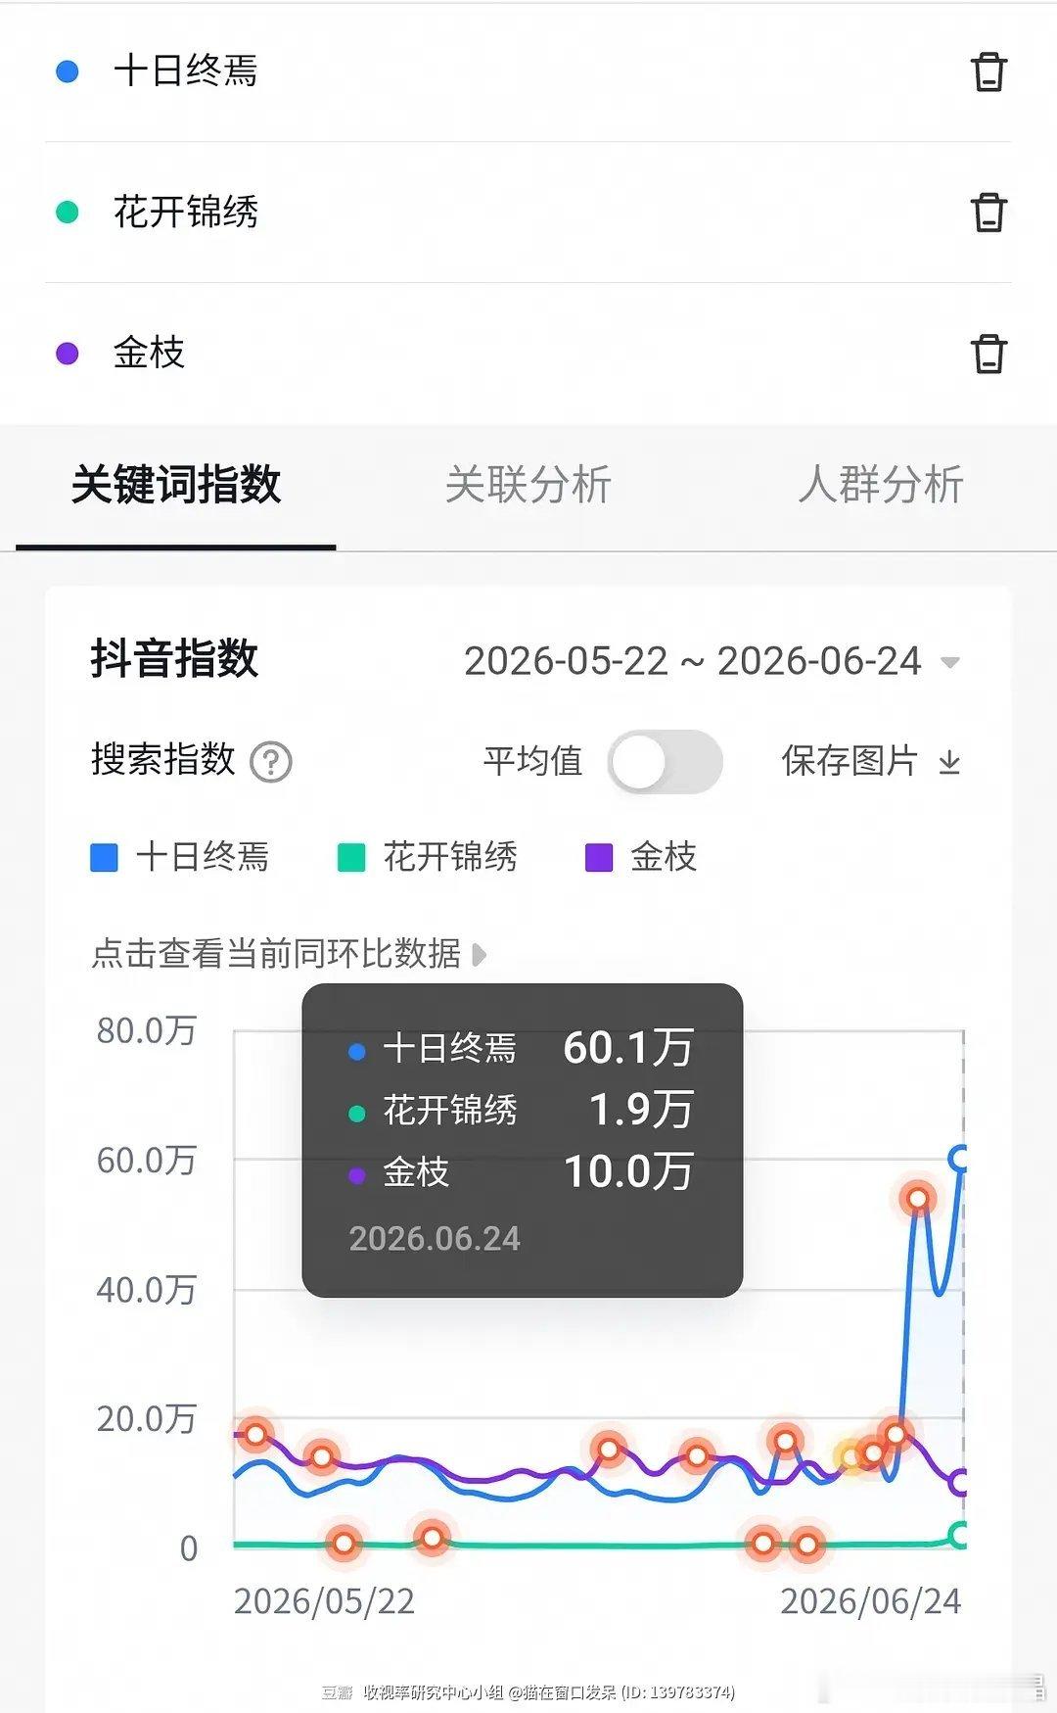1057x1713 pixels.
Task: Tap the purple dot next to 金枝 keyword
Action: [x=67, y=353]
